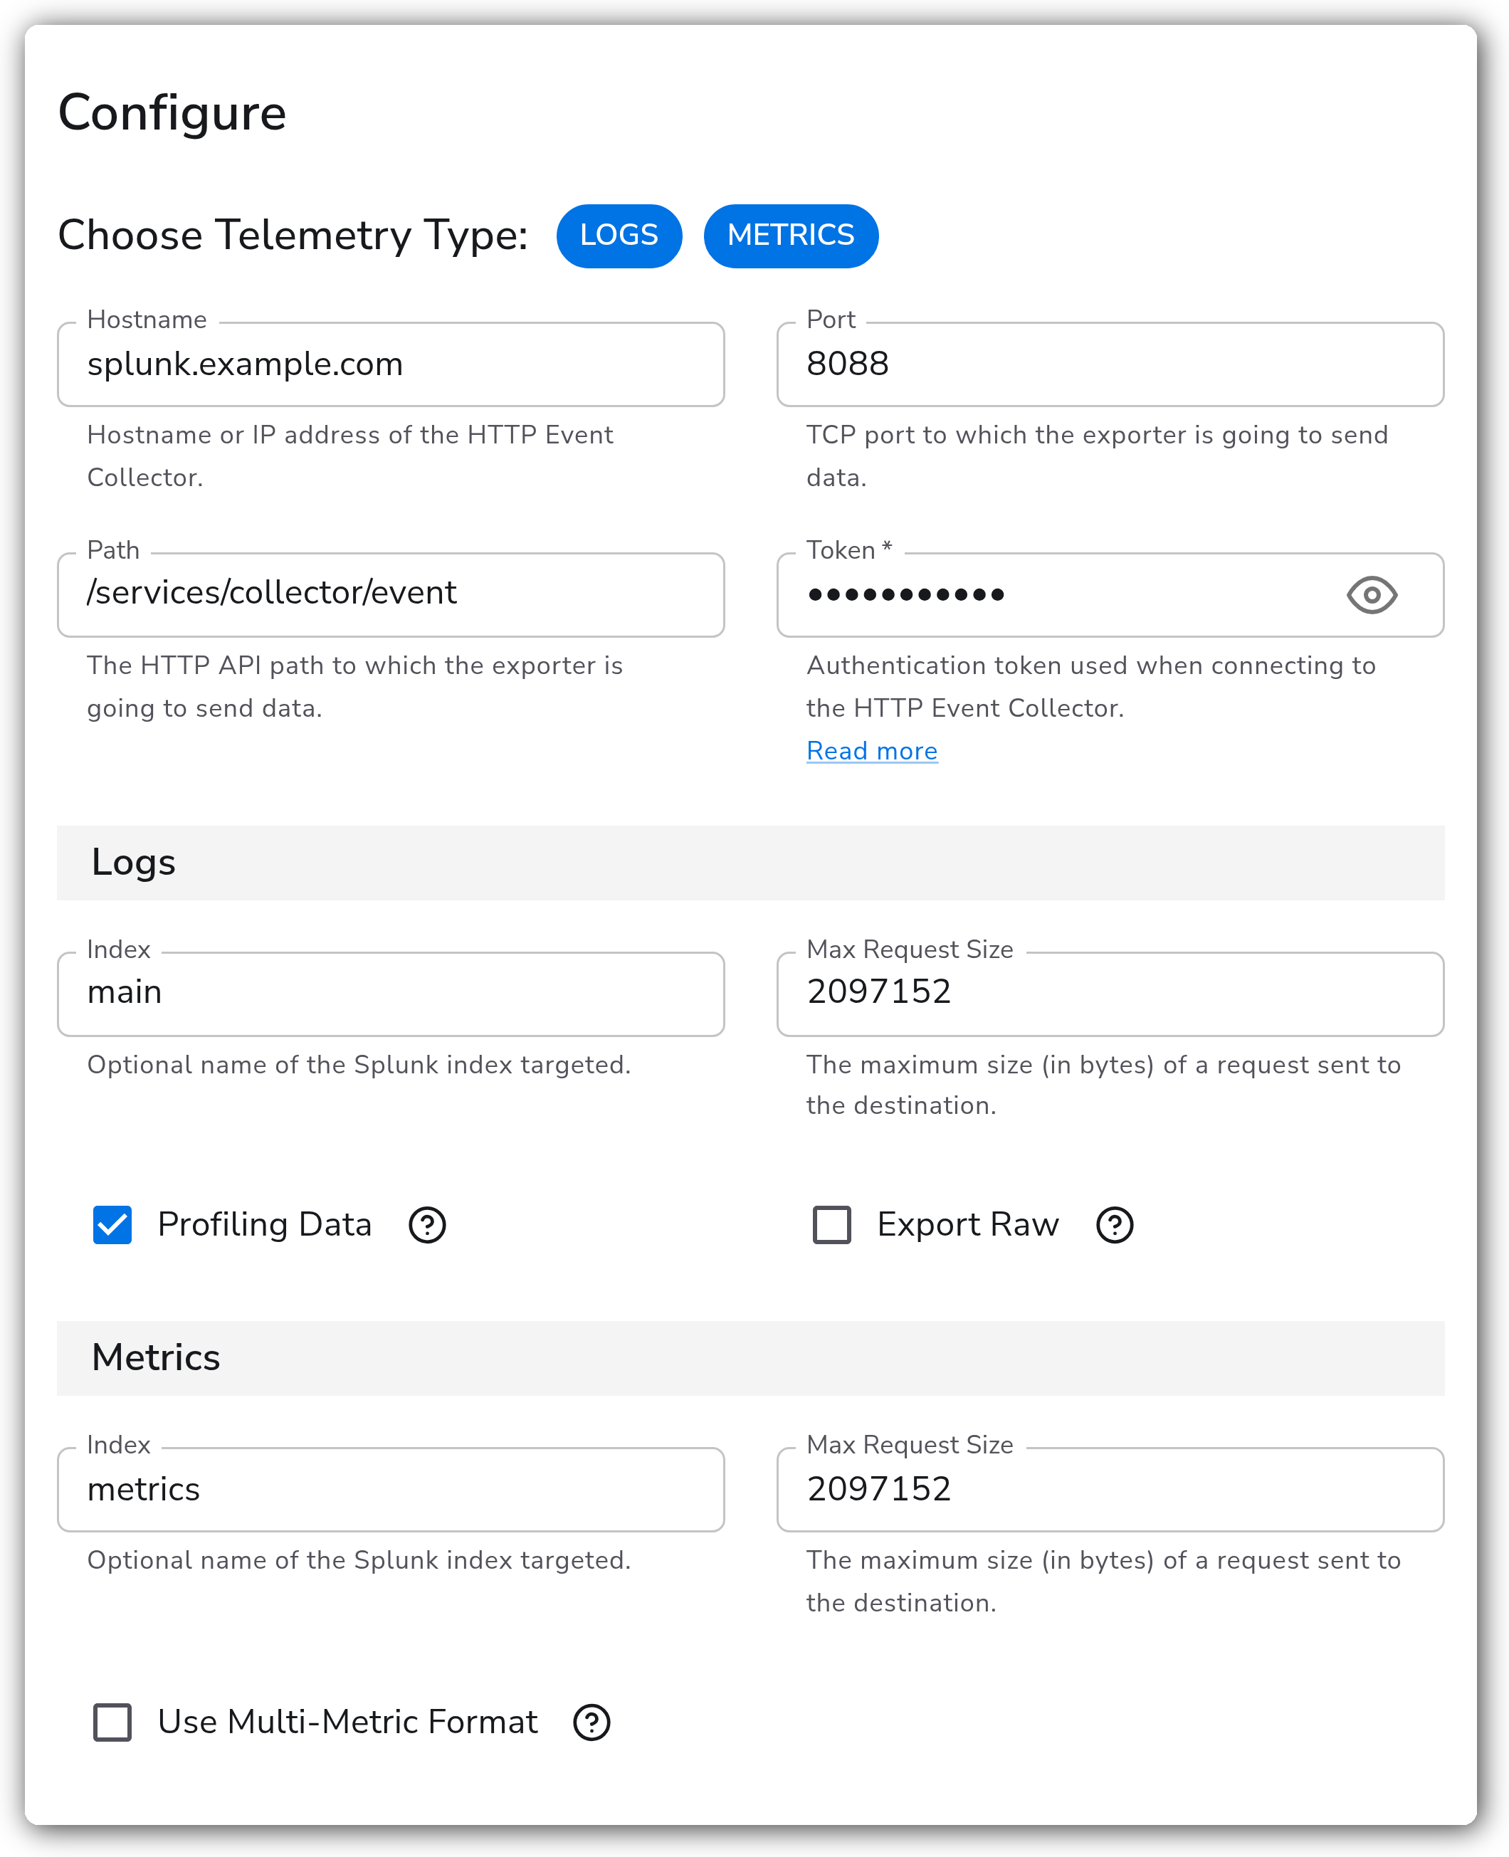Uncheck the Profiling Data checkbox
Viewport: 1509px width, 1857px height.
112,1224
